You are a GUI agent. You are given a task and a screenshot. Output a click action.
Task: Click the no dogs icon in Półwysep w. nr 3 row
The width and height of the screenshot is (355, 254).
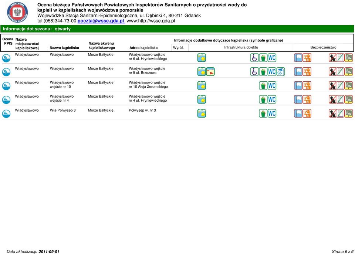click(x=332, y=114)
